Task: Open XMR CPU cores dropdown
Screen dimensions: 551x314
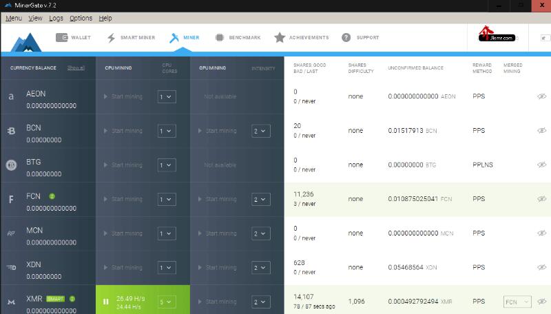Action: tap(167, 302)
